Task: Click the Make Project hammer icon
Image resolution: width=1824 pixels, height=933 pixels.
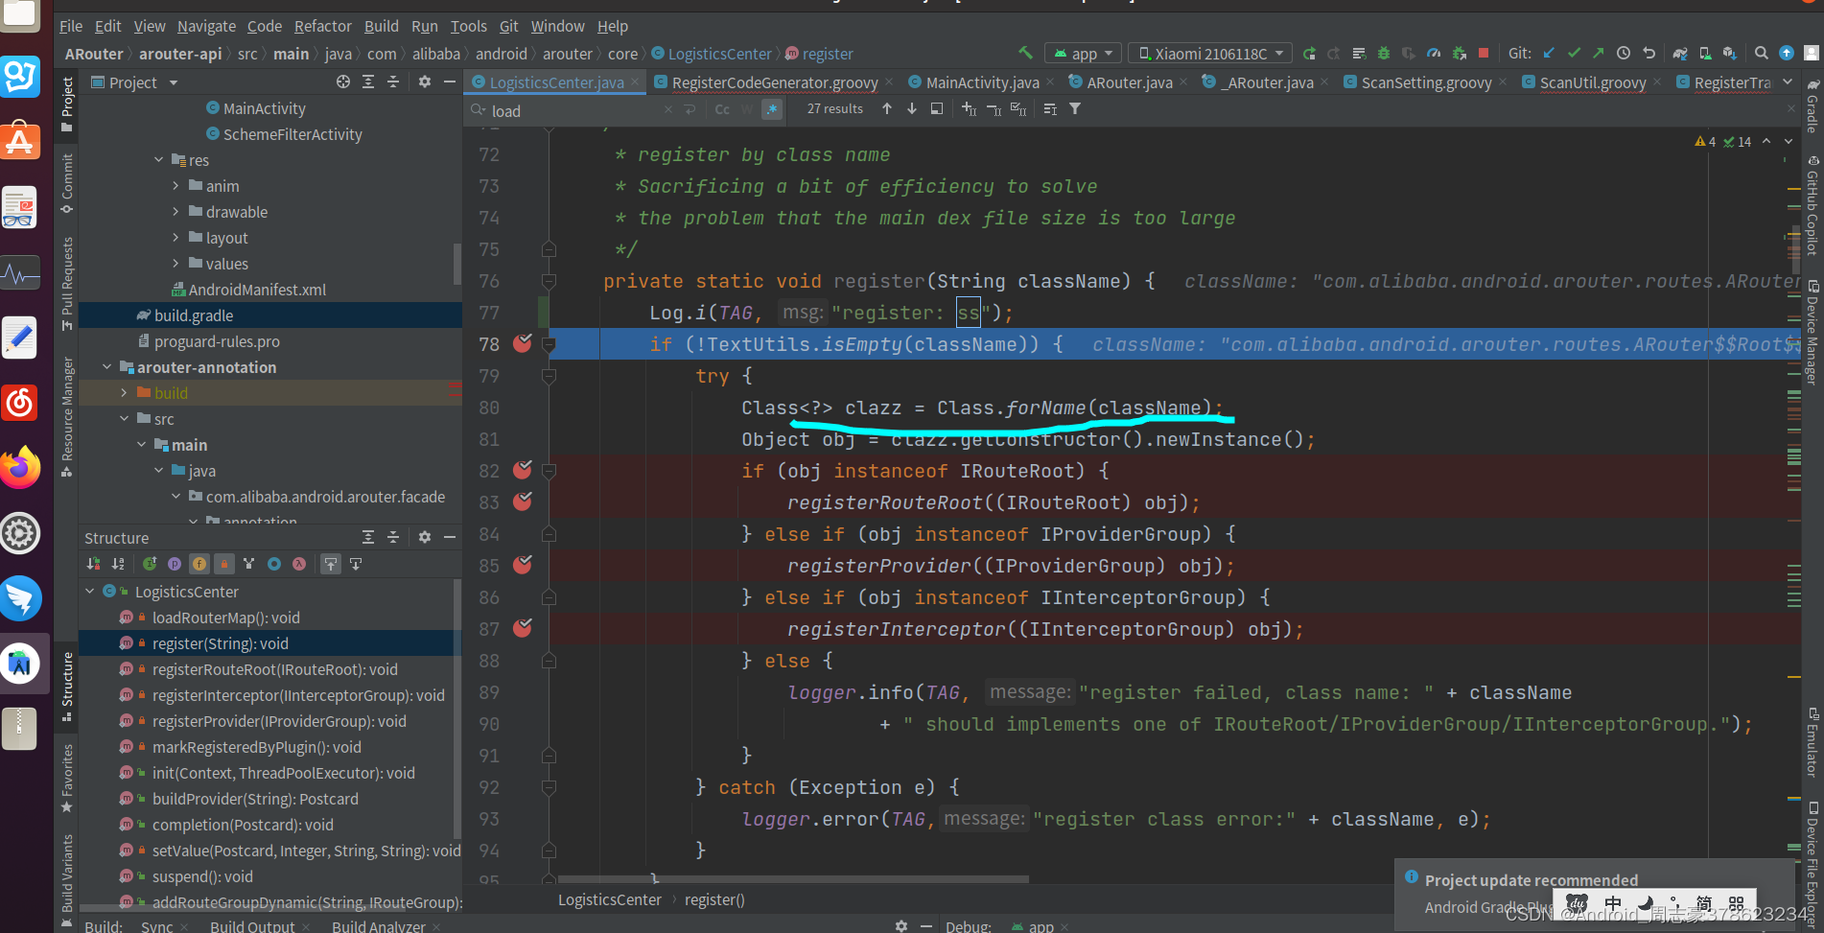Action: pyautogui.click(x=1025, y=54)
